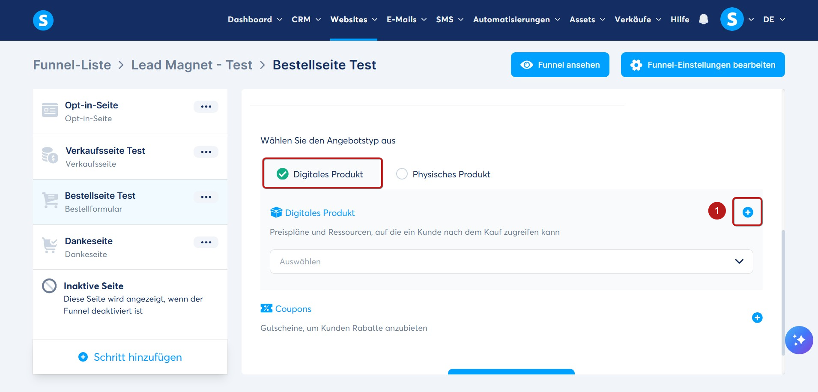818x392 pixels.
Task: Click the systeme logo in top-left corner
Action: click(x=43, y=20)
